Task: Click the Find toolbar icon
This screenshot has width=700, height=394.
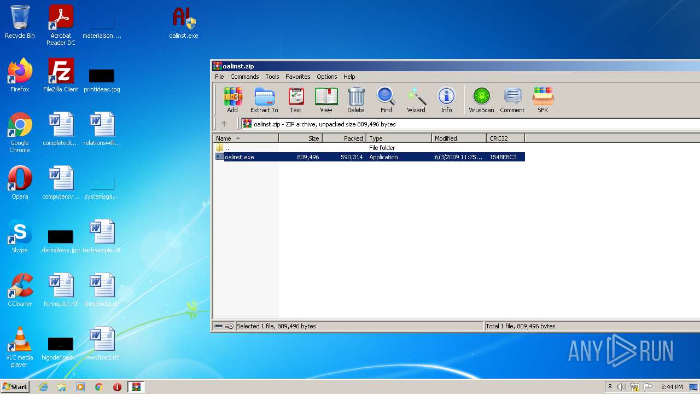Action: coord(386,100)
